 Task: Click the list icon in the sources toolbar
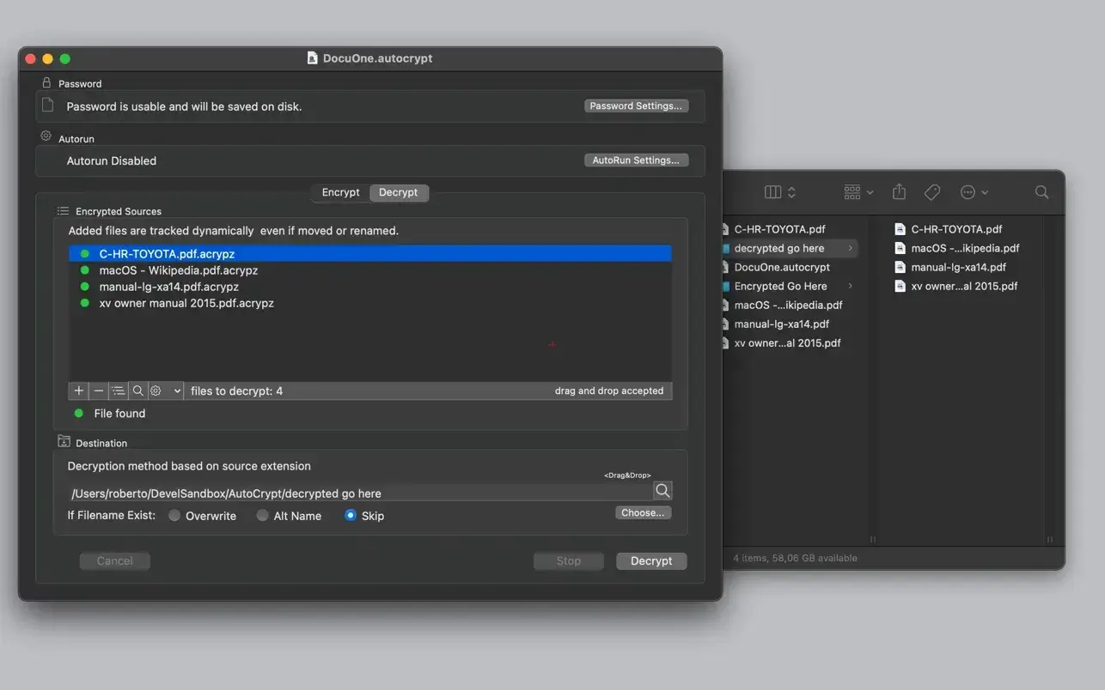click(119, 390)
